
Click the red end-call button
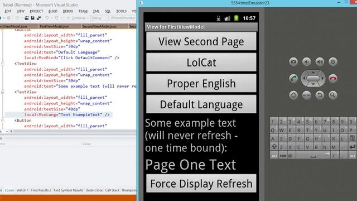click(333, 78)
